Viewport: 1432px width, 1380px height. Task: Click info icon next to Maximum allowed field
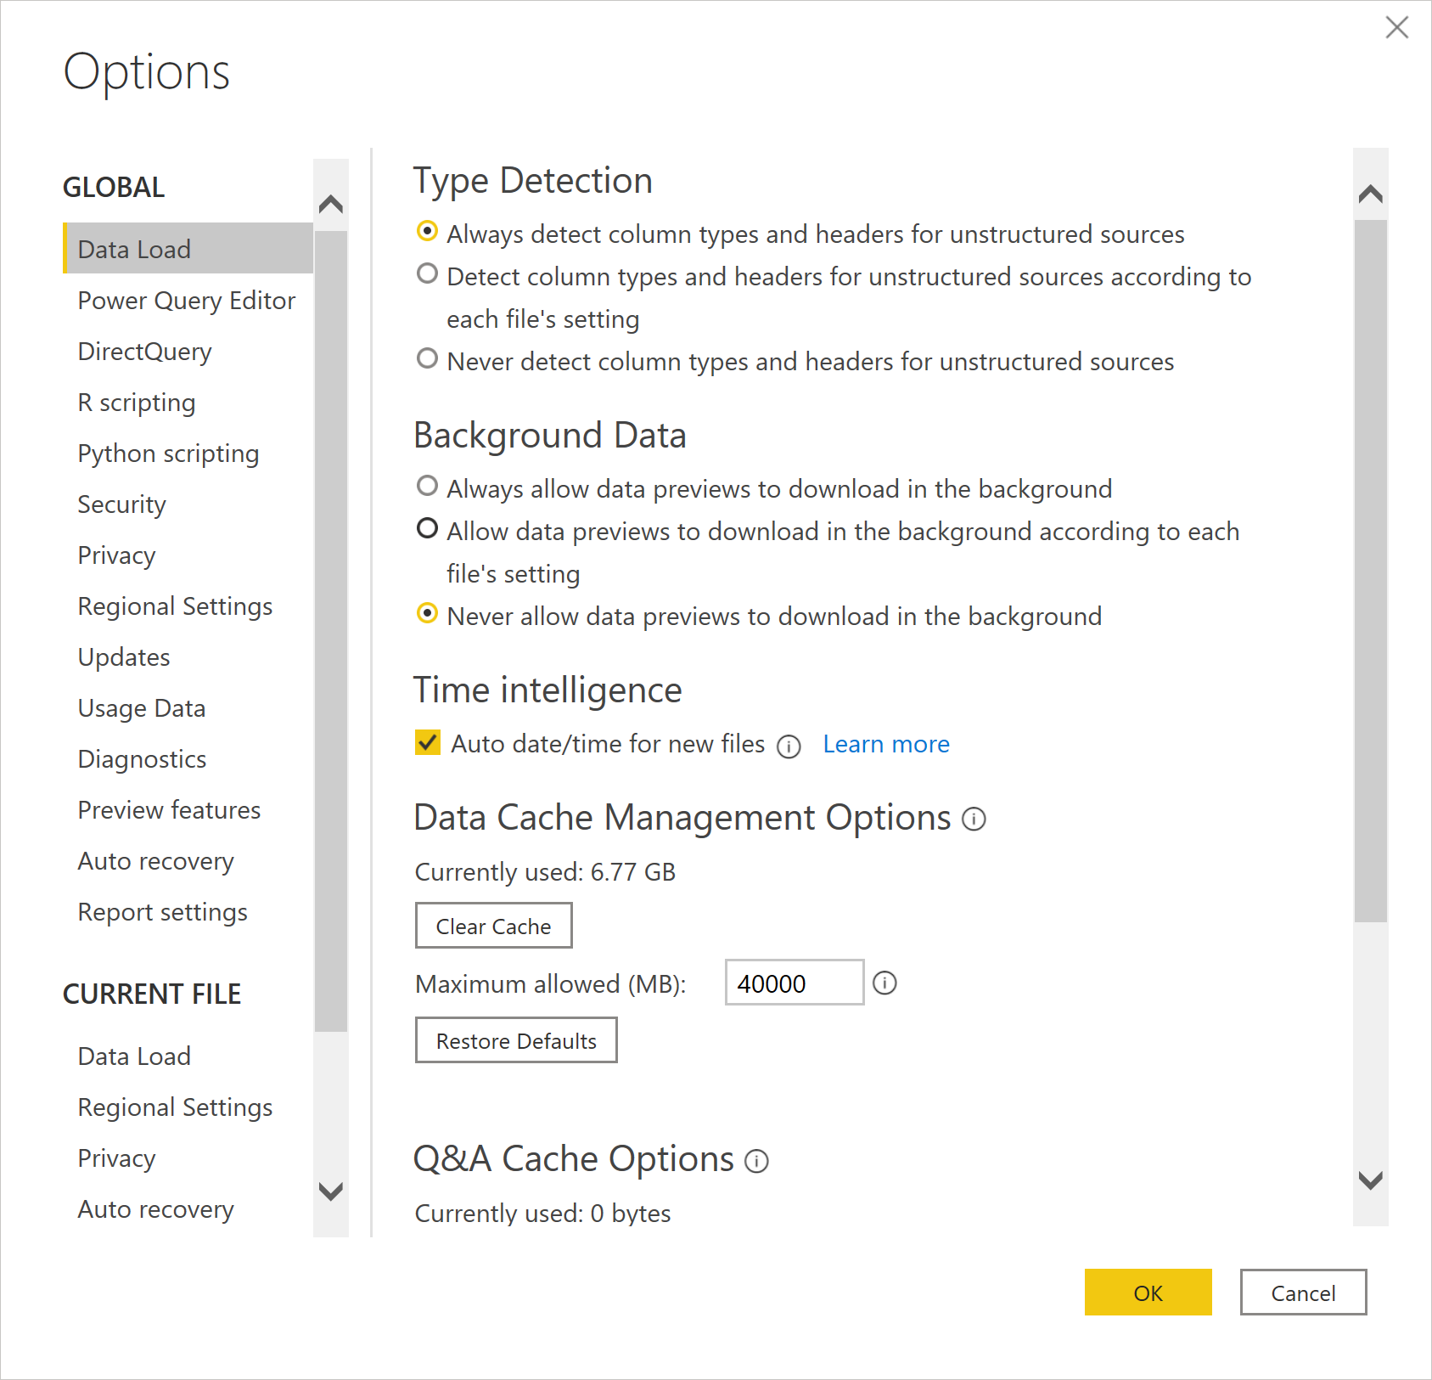pyautogui.click(x=884, y=983)
